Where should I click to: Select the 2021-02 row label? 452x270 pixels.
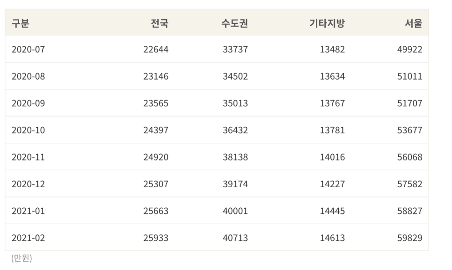(x=28, y=238)
